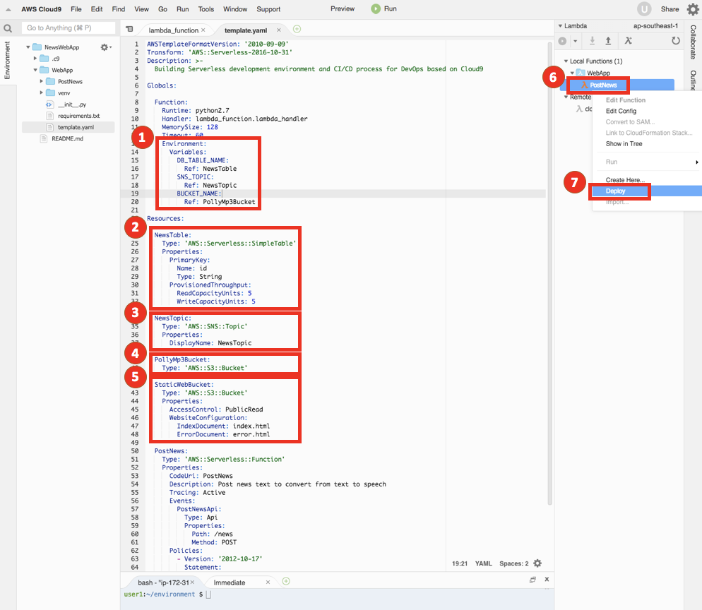The width and height of the screenshot is (702, 610).
Task: Click the README.md file icon
Action: [43, 139]
